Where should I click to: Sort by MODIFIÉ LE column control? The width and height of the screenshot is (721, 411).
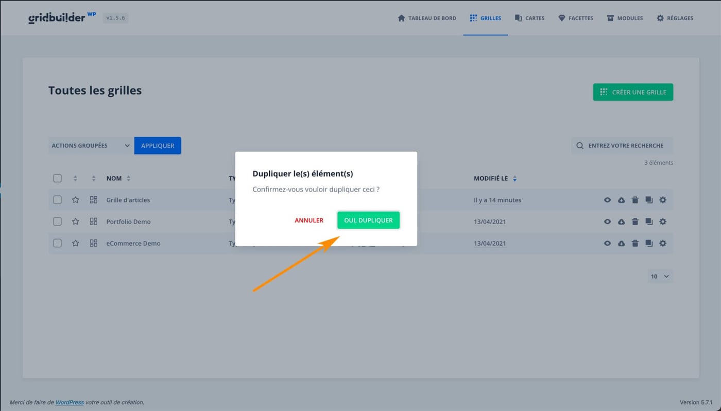tap(514, 178)
